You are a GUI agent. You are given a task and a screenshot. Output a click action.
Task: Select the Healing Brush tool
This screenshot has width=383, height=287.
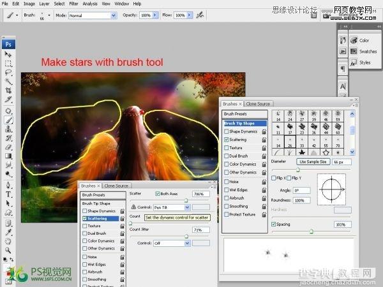tap(8, 111)
